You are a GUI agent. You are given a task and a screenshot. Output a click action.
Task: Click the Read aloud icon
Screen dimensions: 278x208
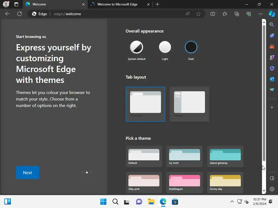pyautogui.click(x=188, y=14)
